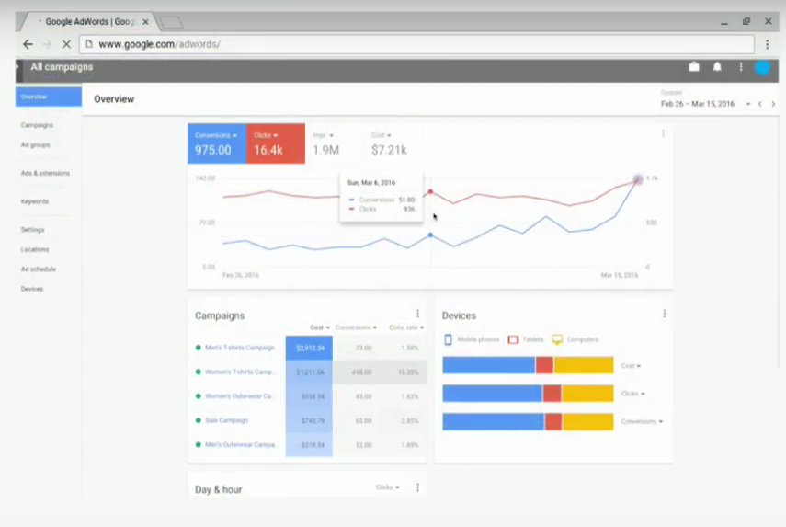The image size is (786, 527).
Task: Open the Sale Campaign link
Action: coord(226,420)
